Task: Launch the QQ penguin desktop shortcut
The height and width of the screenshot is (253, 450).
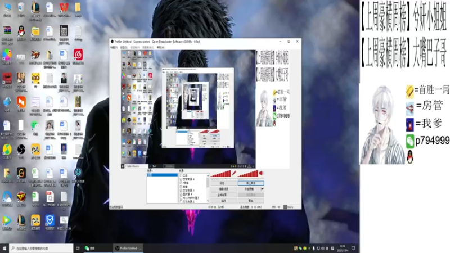Action: click(x=21, y=31)
